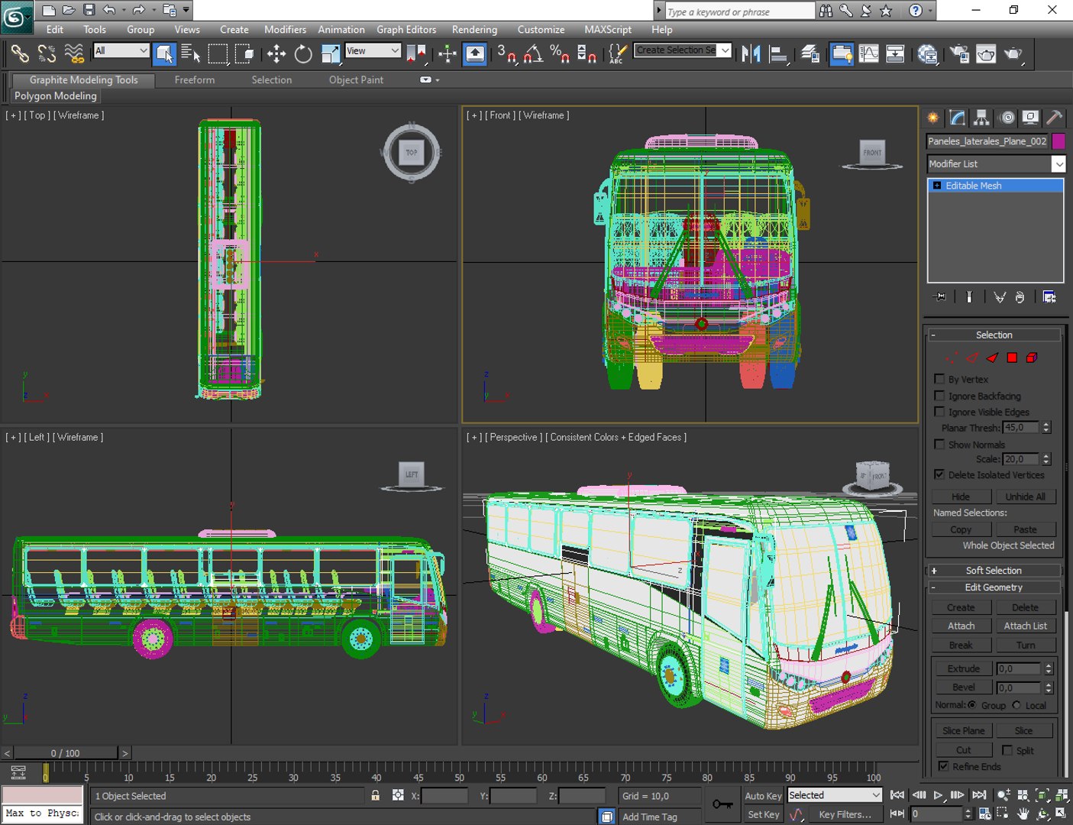Click the Select and Link chain icon
The image size is (1073, 825).
click(x=20, y=53)
